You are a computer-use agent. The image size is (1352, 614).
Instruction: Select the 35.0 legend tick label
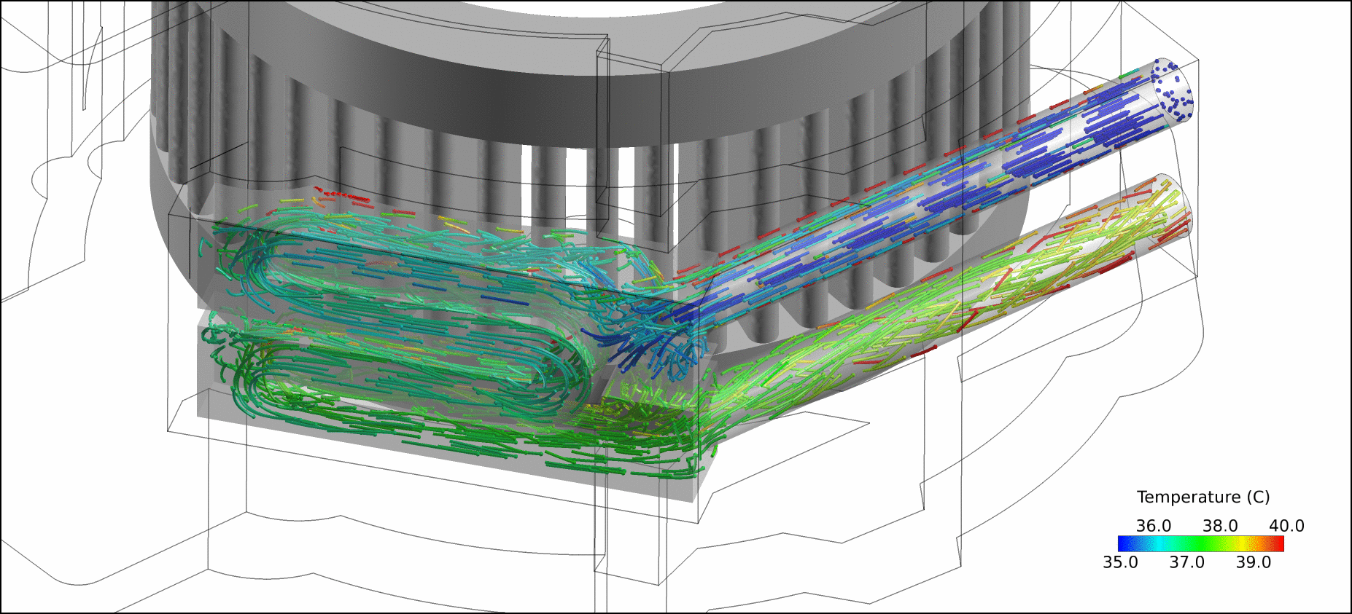(x=1120, y=562)
